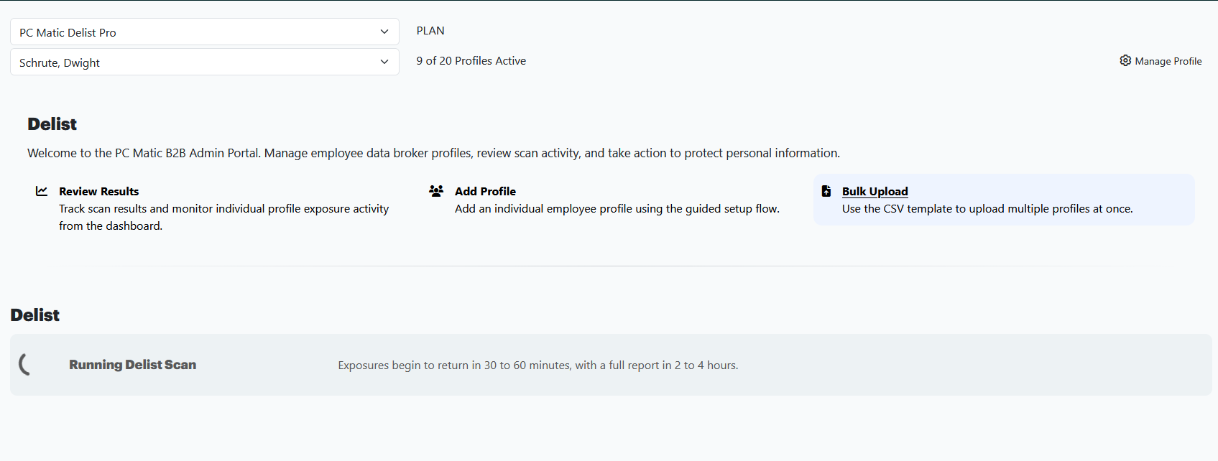Click the Bulk Upload CSV template description
Viewport: 1218px width, 461px height.
987,209
